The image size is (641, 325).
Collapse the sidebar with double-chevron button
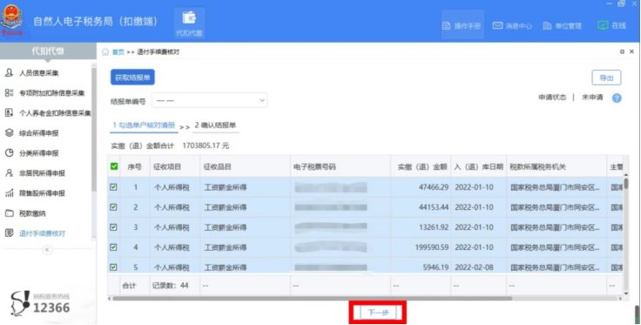click(x=47, y=249)
